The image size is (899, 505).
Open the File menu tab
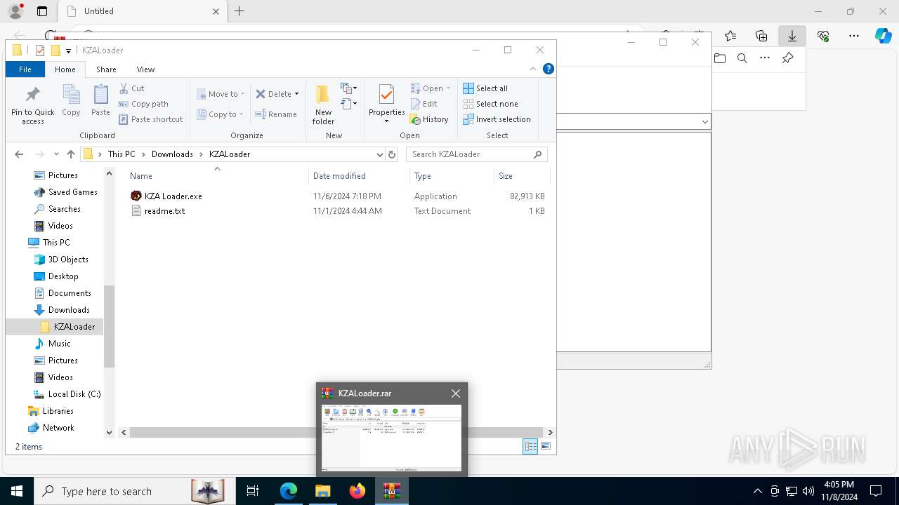click(25, 69)
